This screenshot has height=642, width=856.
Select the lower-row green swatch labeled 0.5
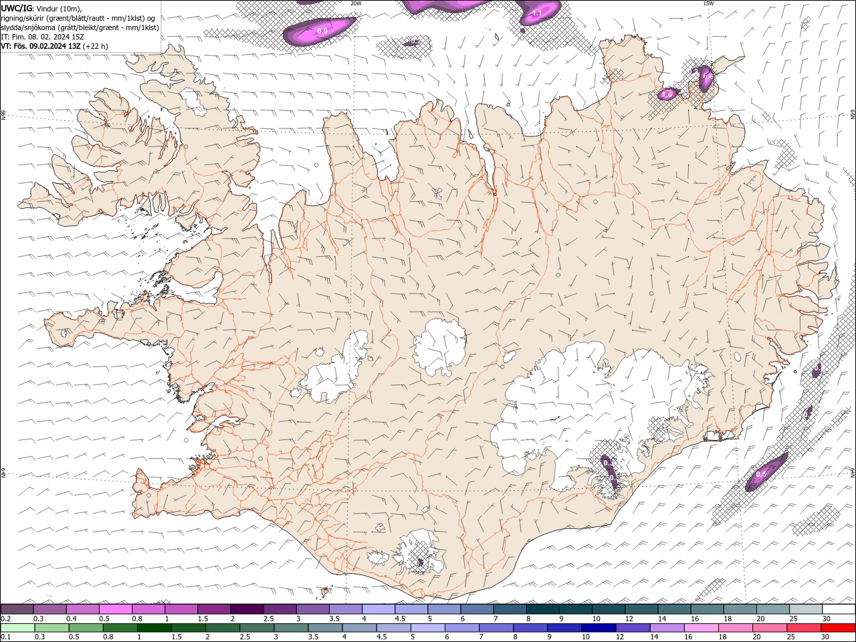click(x=86, y=628)
